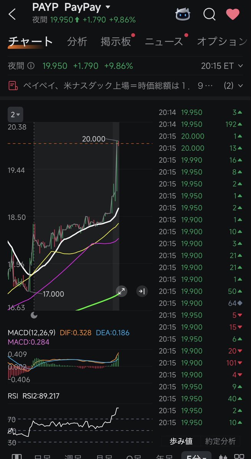Open the "2" chart layout dropdown
Viewport: 251px width, 459px height.
coord(15,114)
